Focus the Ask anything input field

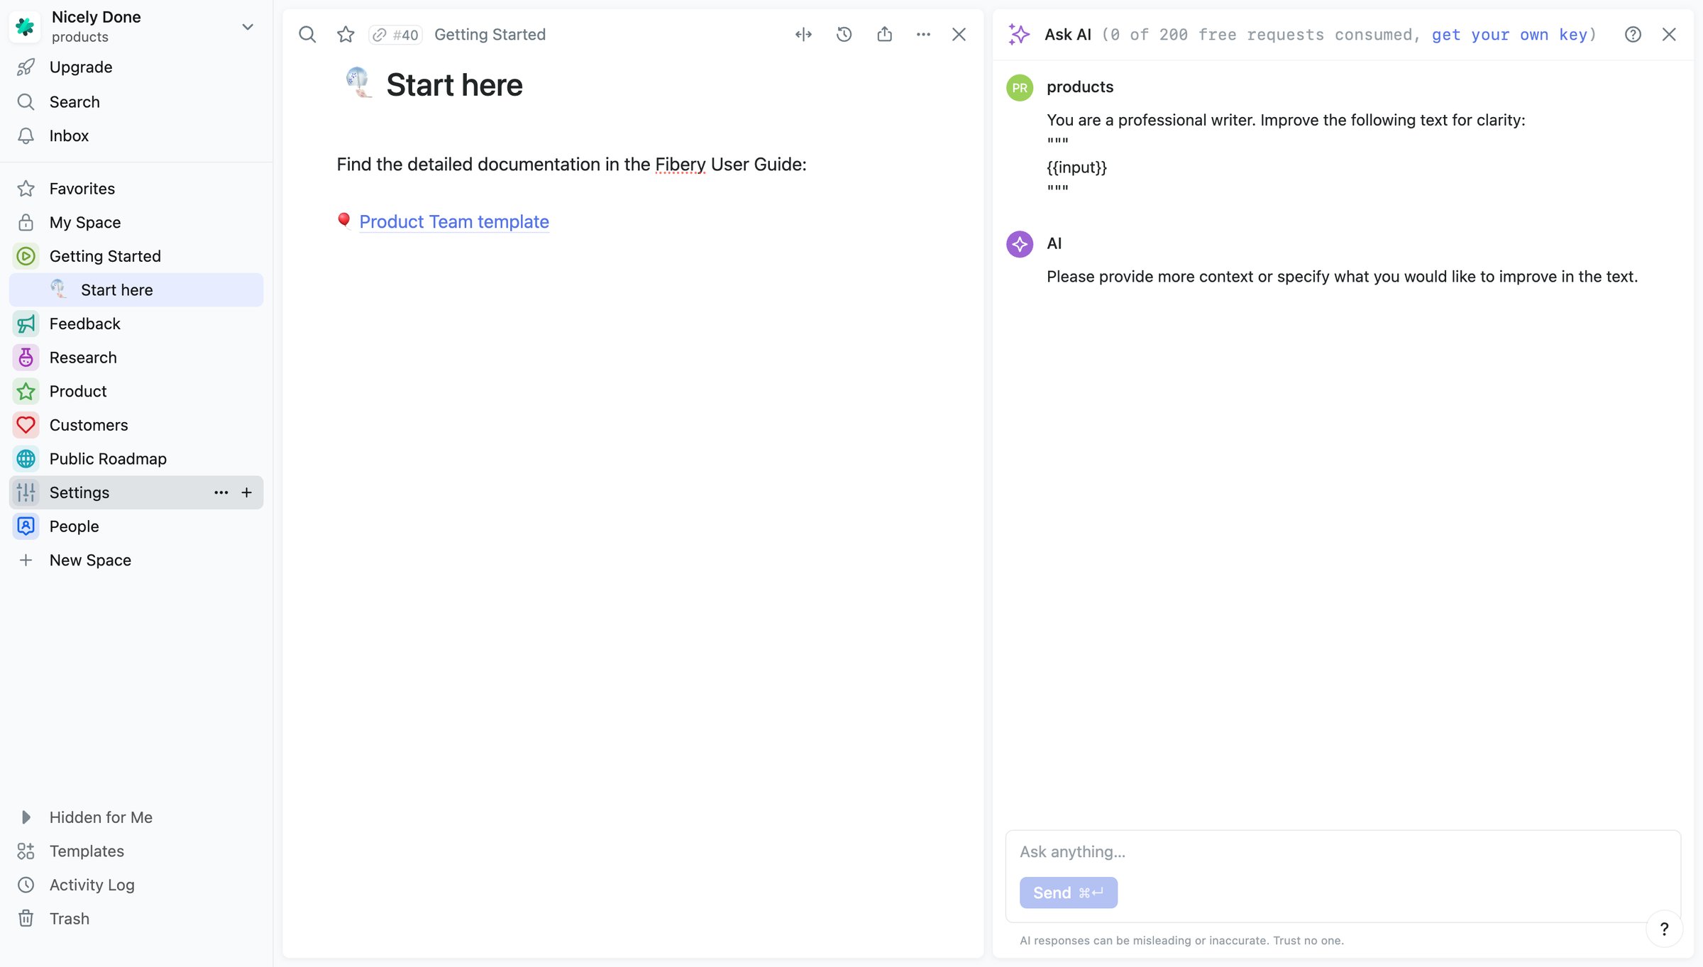(1343, 852)
